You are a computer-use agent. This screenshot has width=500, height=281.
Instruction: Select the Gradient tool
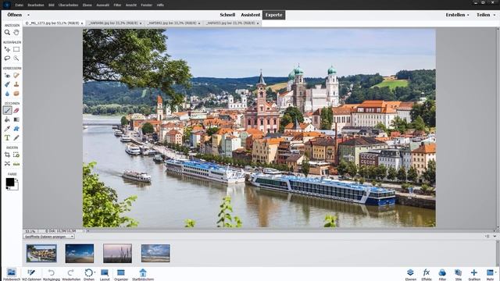(x=16, y=119)
